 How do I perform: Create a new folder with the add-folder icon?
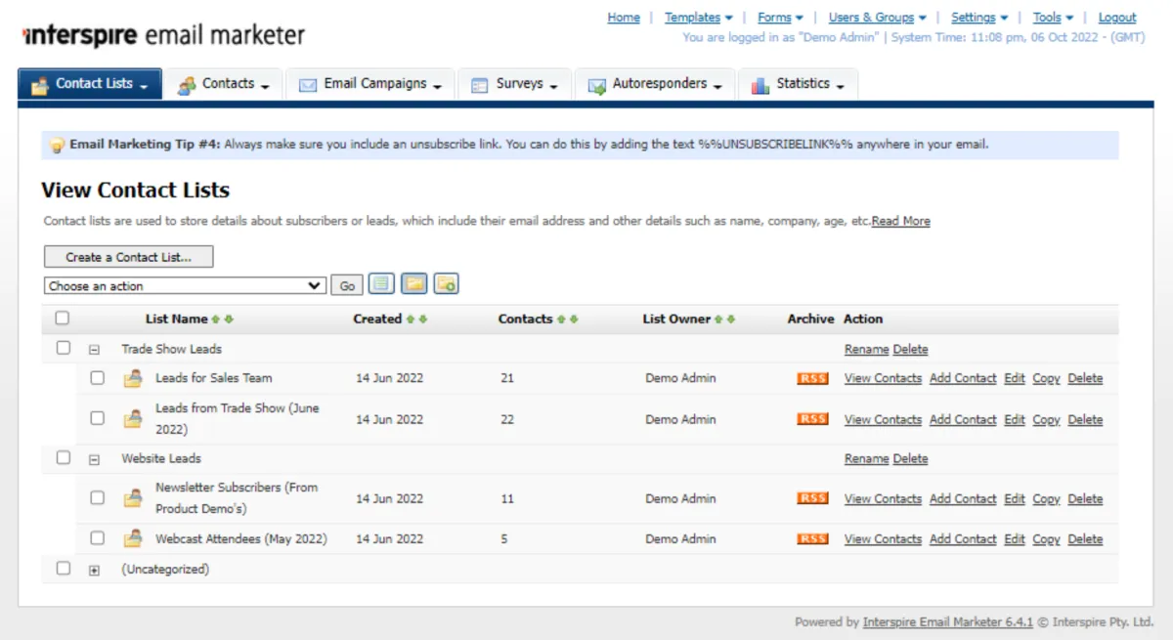click(x=447, y=284)
